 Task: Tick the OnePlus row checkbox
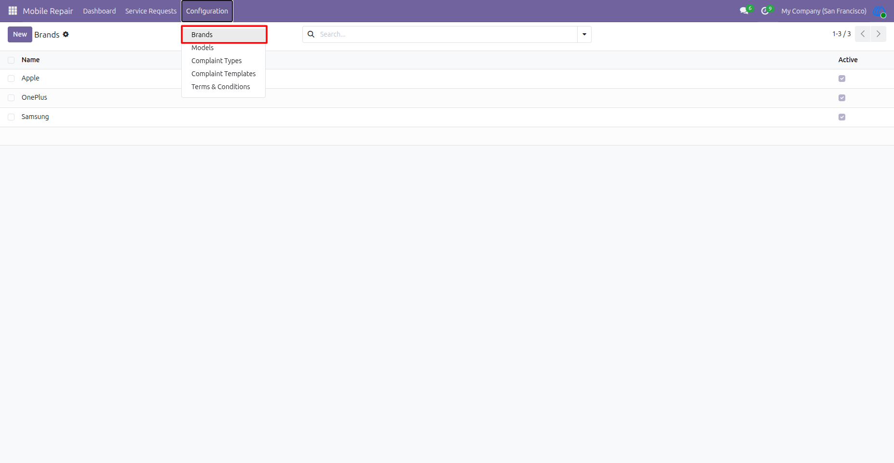pos(11,98)
